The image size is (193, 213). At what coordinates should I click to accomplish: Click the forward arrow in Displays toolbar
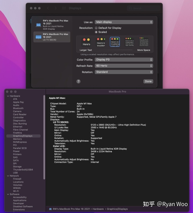55,8
